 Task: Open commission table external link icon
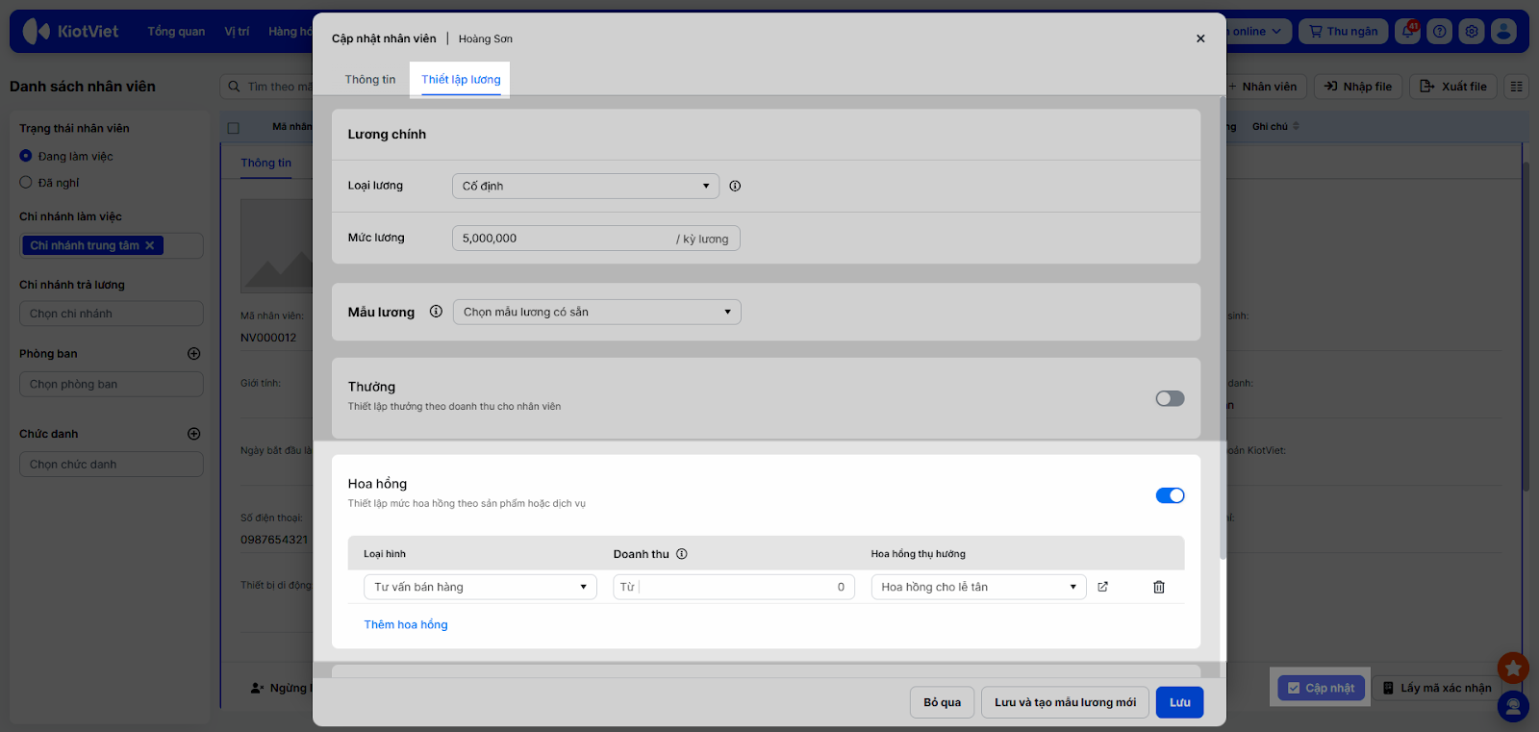[x=1103, y=587]
